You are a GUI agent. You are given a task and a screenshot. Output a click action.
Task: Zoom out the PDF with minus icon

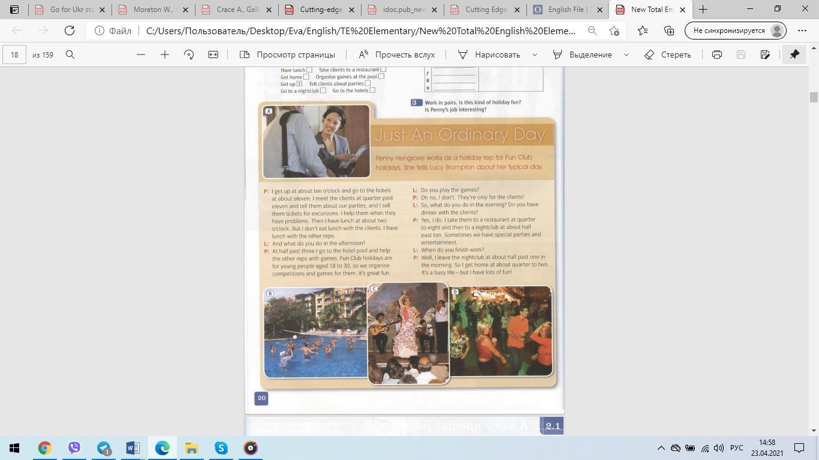pos(141,55)
